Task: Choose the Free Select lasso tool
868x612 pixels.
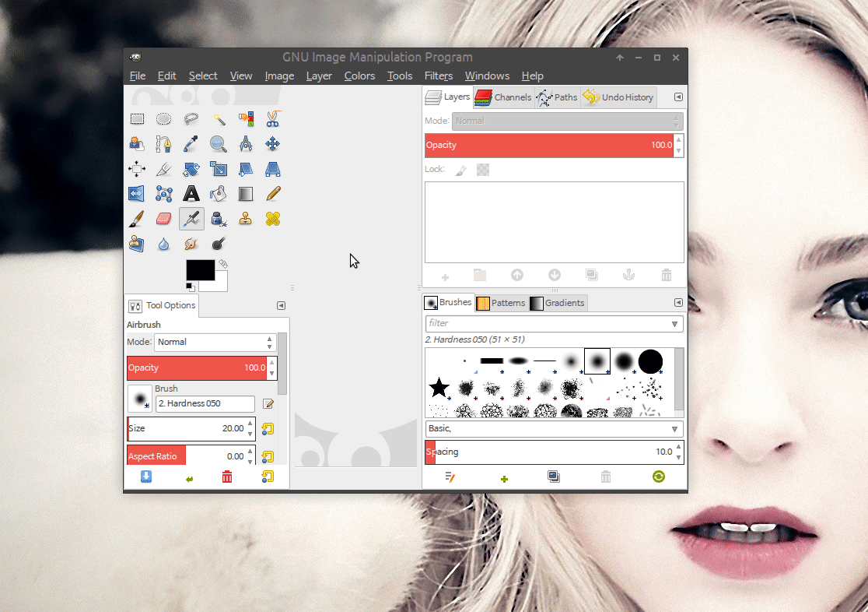Action: 191,118
